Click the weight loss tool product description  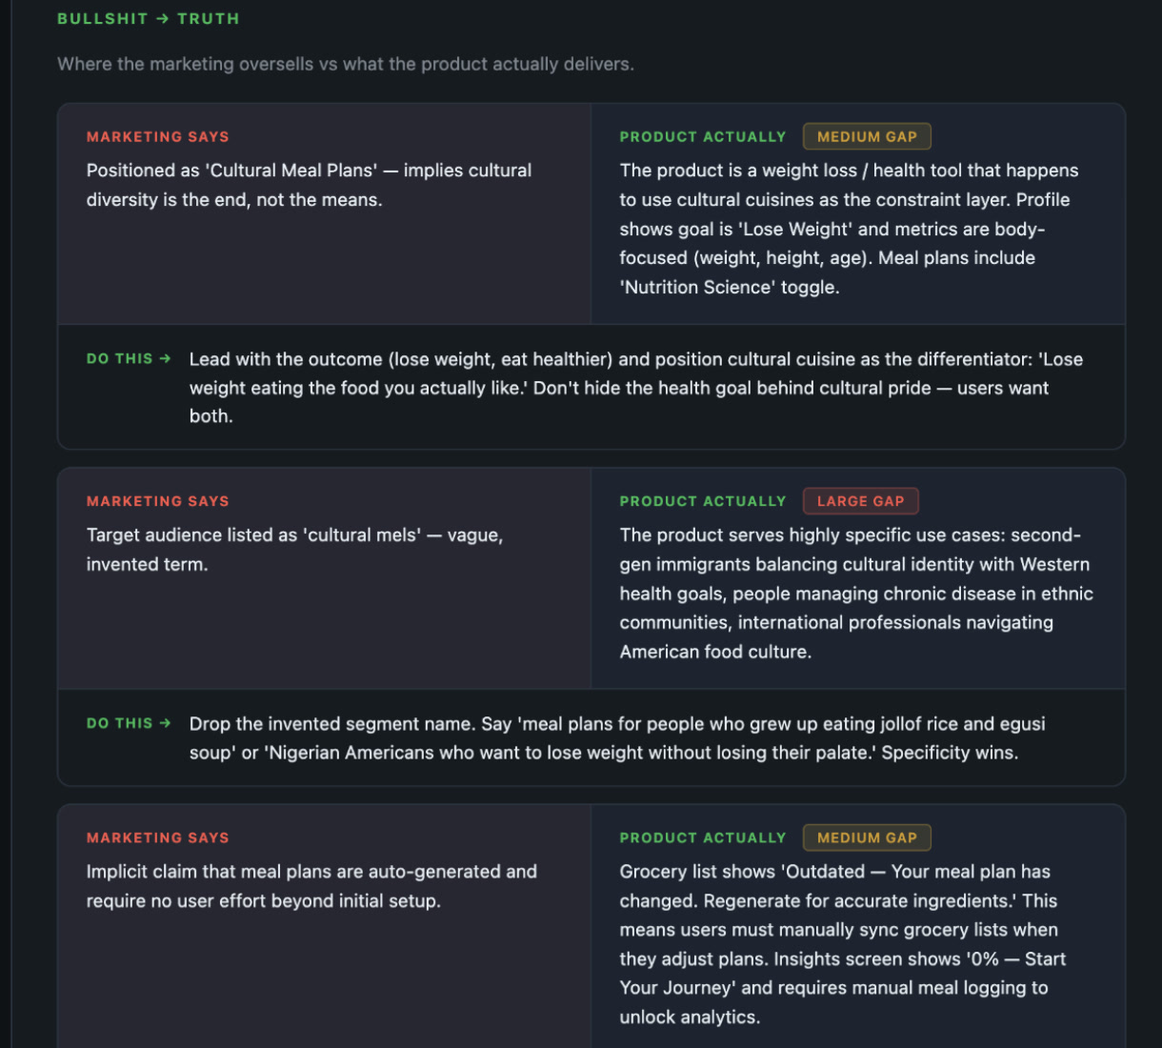coord(850,229)
